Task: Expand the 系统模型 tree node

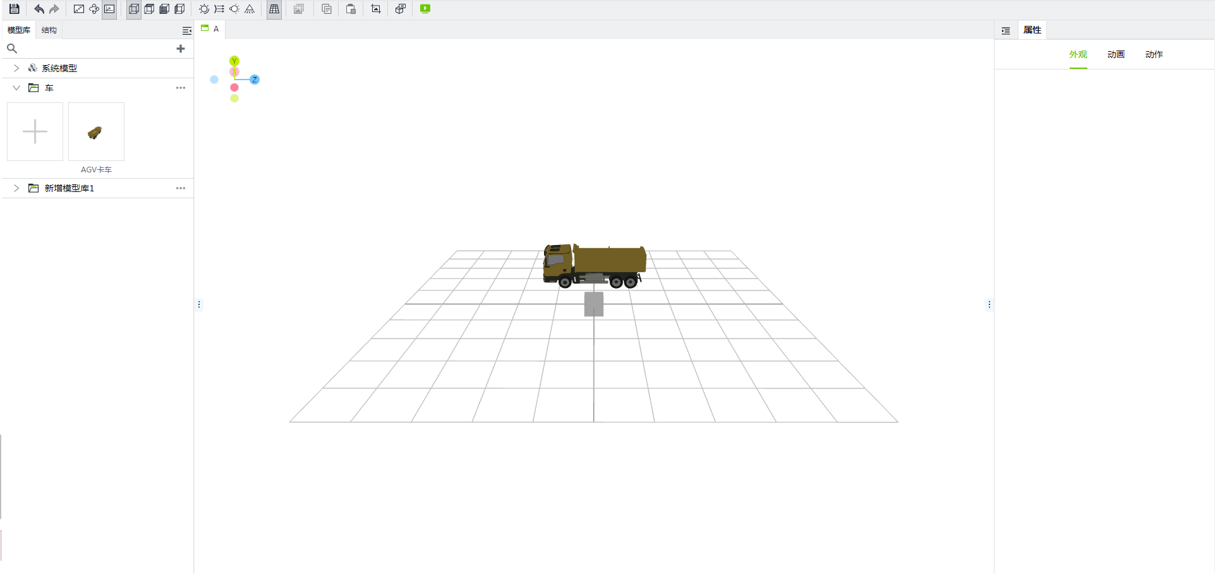Action: click(x=16, y=68)
